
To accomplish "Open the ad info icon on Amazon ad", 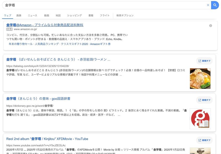I will pyautogui.click(x=211, y=26).
